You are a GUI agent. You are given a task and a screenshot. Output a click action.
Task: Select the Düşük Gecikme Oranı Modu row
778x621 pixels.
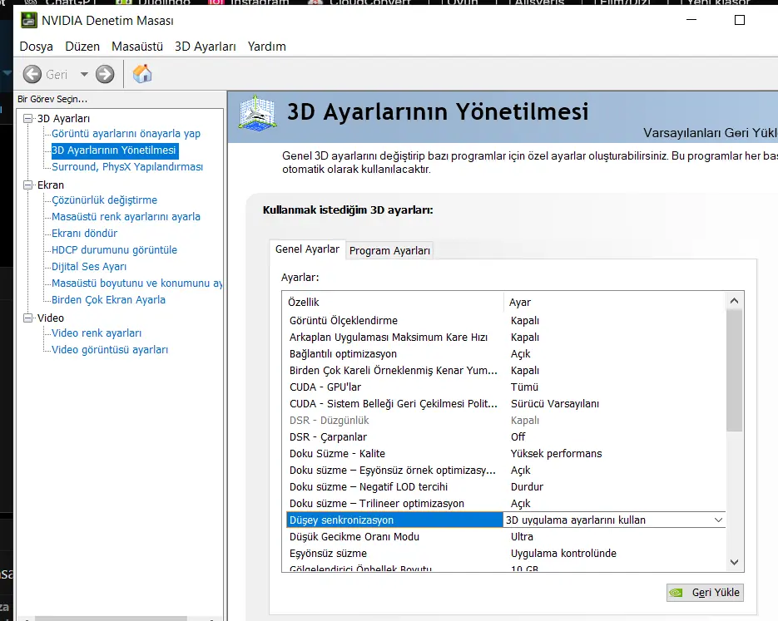pyautogui.click(x=506, y=537)
